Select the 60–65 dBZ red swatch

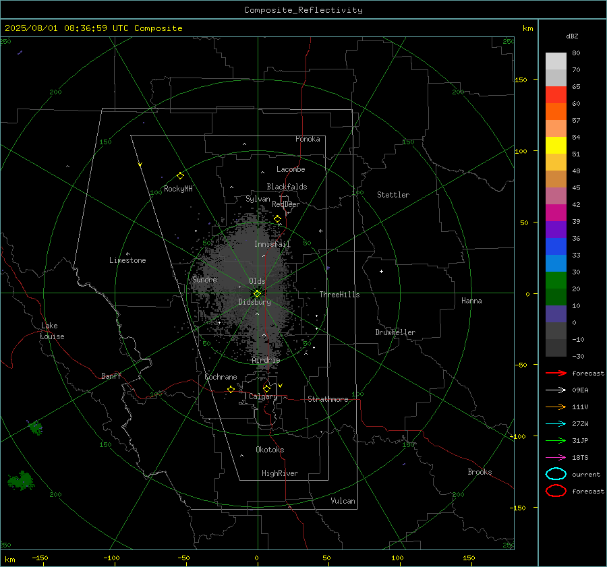[x=556, y=95]
